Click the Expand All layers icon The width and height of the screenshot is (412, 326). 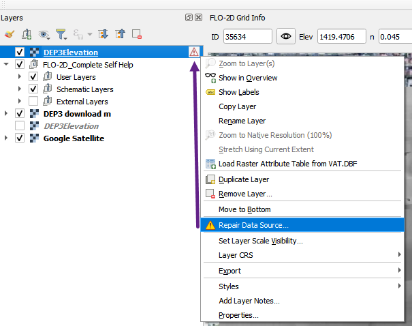pyautogui.click(x=104, y=34)
